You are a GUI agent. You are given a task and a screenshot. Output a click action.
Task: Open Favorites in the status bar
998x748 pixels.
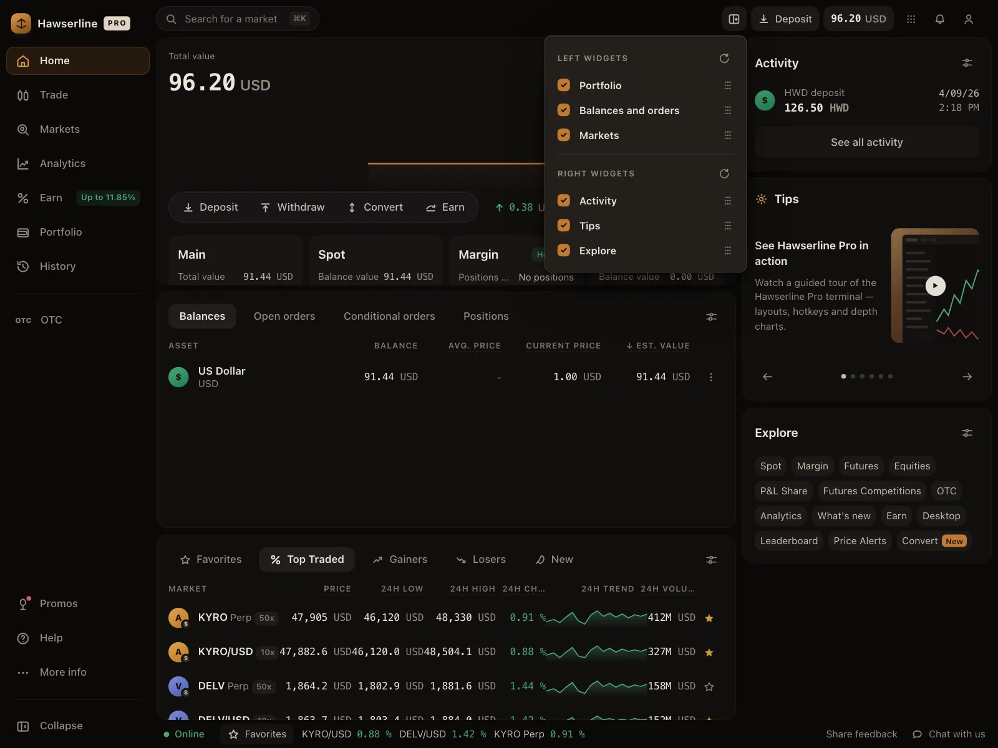click(258, 734)
